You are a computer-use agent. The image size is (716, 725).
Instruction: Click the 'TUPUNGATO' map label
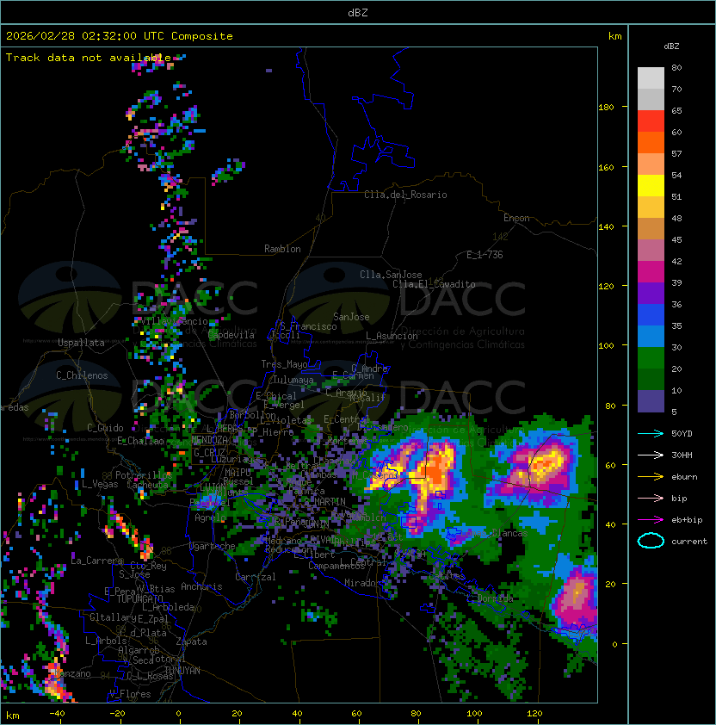point(139,599)
